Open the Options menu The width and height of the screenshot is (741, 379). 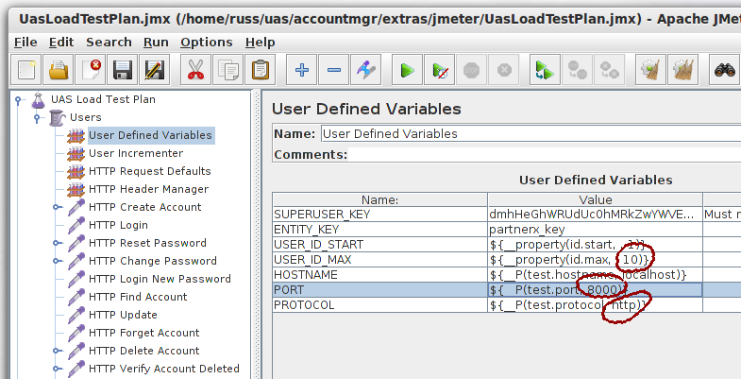207,43
